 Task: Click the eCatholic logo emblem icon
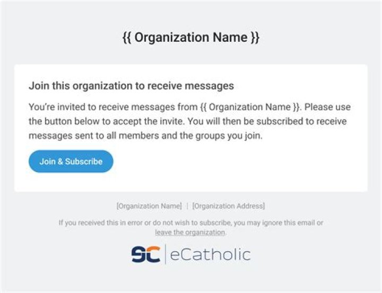(145, 254)
